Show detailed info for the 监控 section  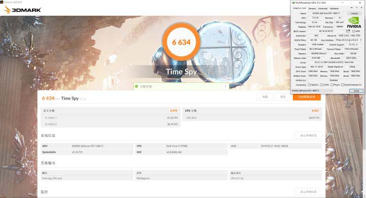[309, 192]
